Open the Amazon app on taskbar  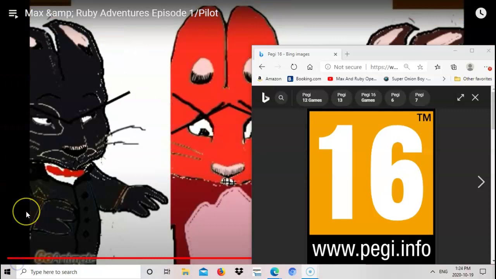tap(257, 272)
